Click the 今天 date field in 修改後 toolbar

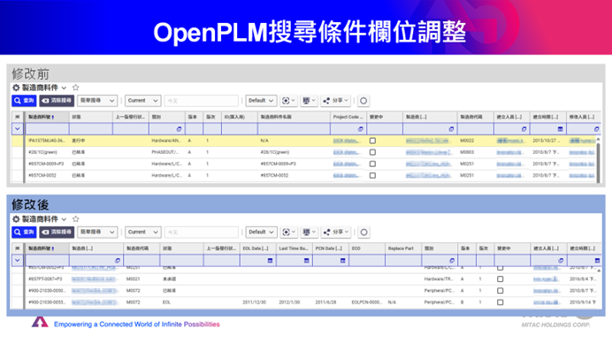201,232
